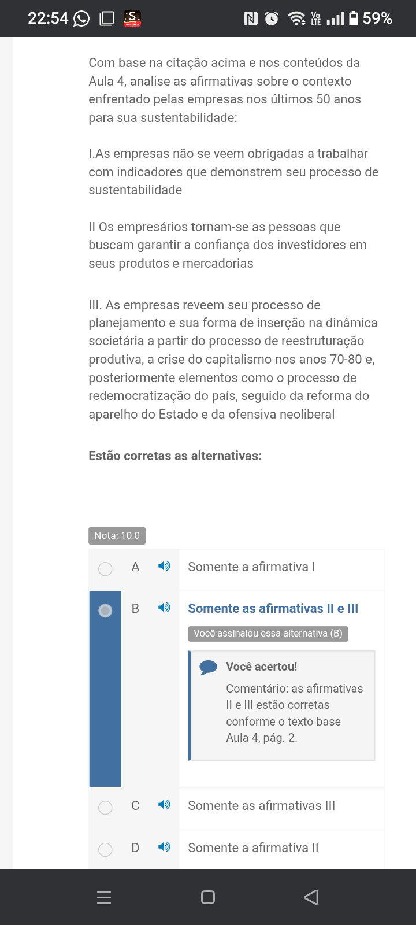Select radio button for alternative D
The image size is (416, 925).
pos(105,849)
